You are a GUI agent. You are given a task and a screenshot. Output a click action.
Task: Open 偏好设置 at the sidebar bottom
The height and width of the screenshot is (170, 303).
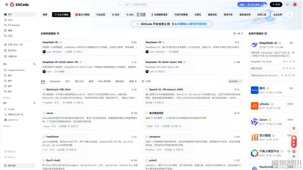(19, 165)
